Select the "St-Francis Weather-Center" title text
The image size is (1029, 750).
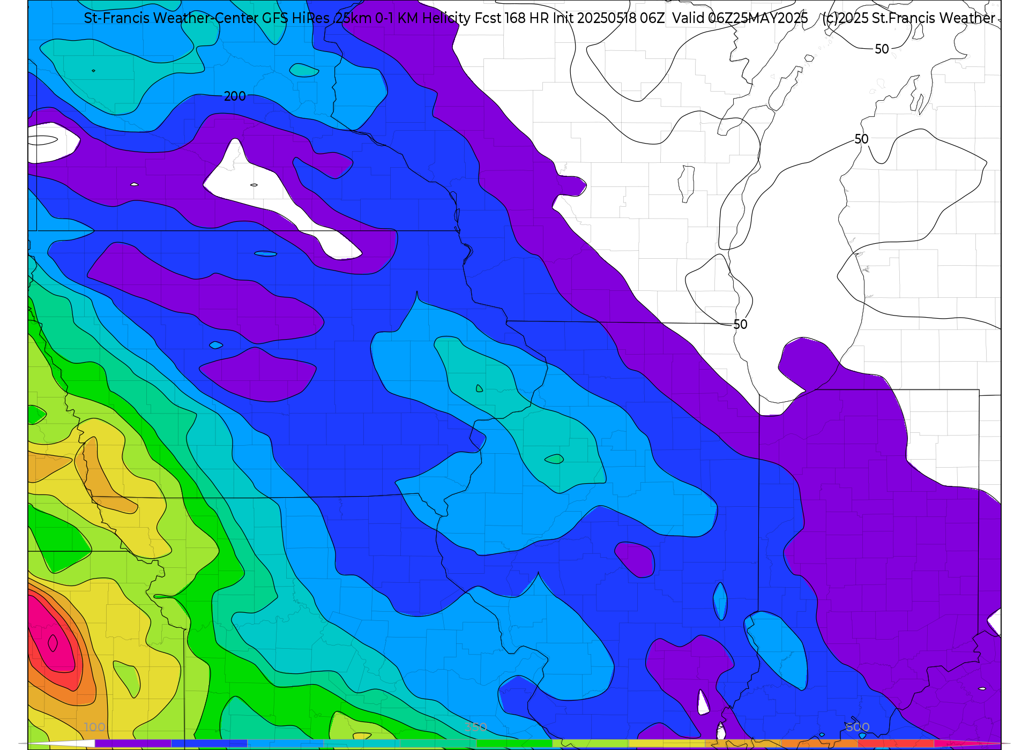(x=171, y=18)
